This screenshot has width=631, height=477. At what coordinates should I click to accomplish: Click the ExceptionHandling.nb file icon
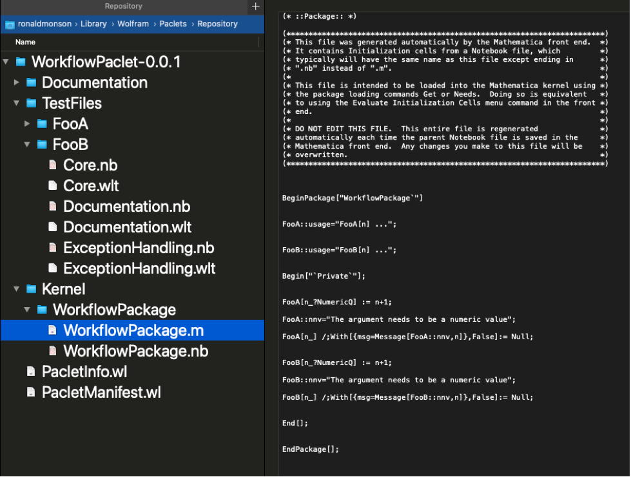[53, 248]
